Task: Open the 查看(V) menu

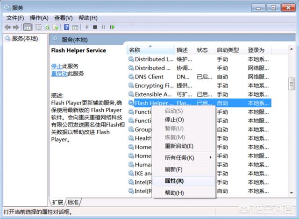Action: coord(63,18)
